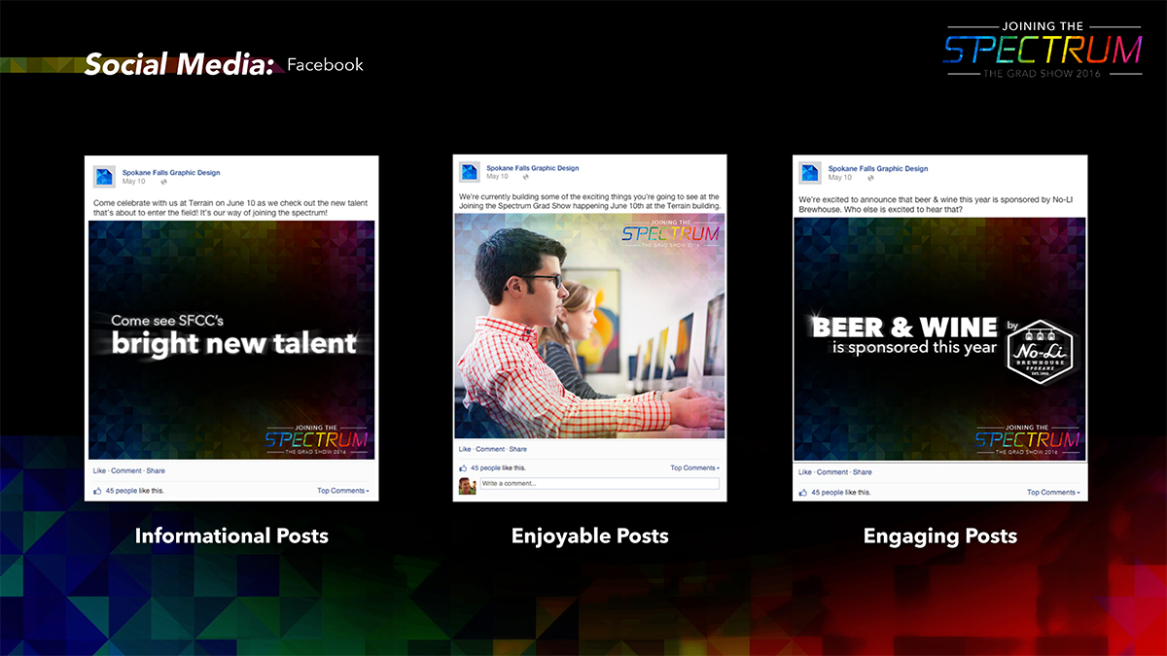Click Share on the student photo post
The height and width of the screenshot is (656, 1167).
[x=518, y=449]
